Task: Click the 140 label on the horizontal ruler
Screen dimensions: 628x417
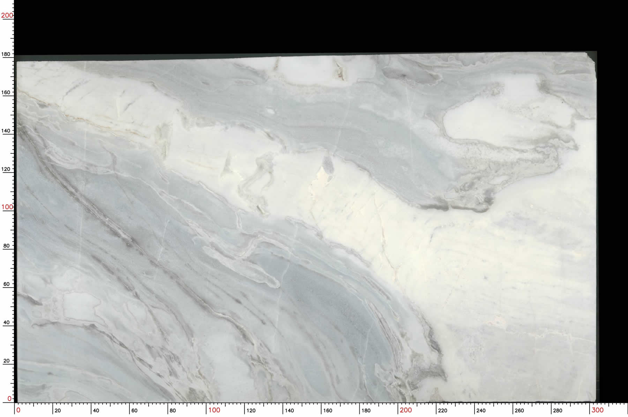Action: [289, 411]
